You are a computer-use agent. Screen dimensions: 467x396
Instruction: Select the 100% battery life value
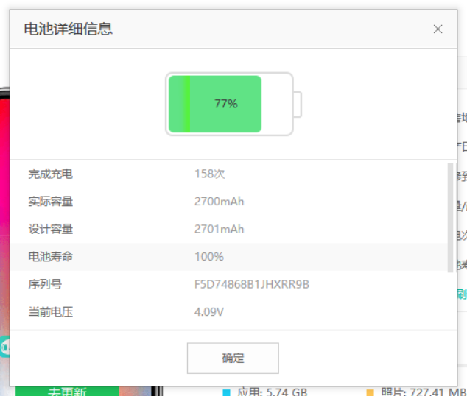coord(209,257)
